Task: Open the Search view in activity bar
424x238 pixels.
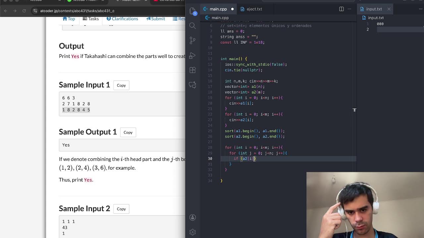Action: click(x=192, y=26)
